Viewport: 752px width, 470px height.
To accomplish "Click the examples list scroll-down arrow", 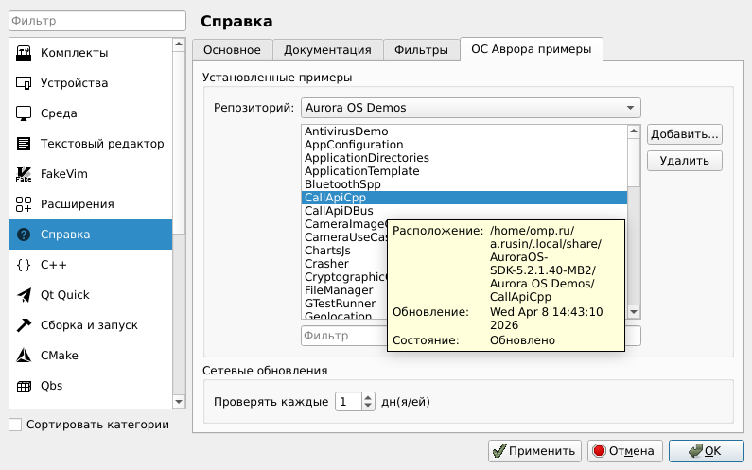I will pyautogui.click(x=634, y=312).
